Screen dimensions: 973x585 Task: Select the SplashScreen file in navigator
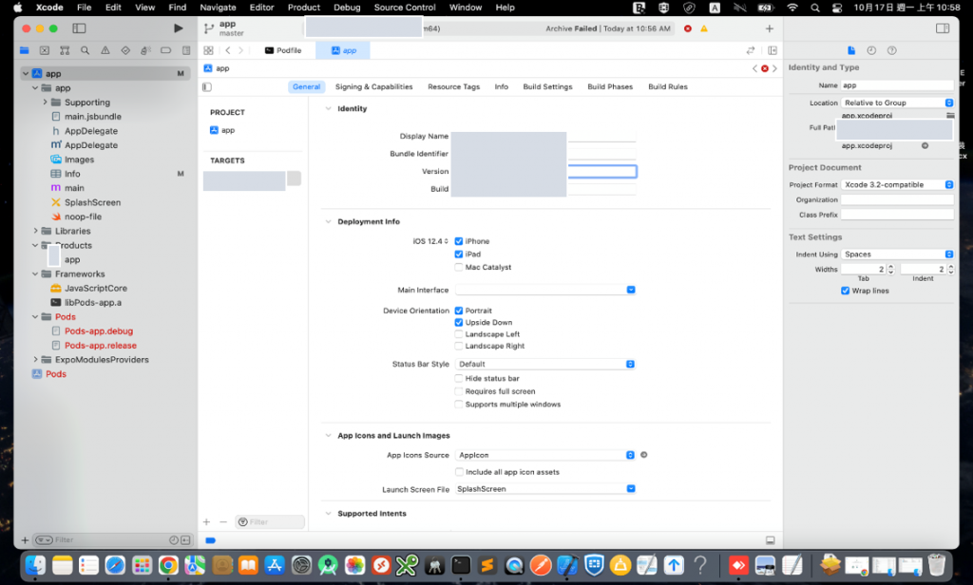tap(92, 202)
